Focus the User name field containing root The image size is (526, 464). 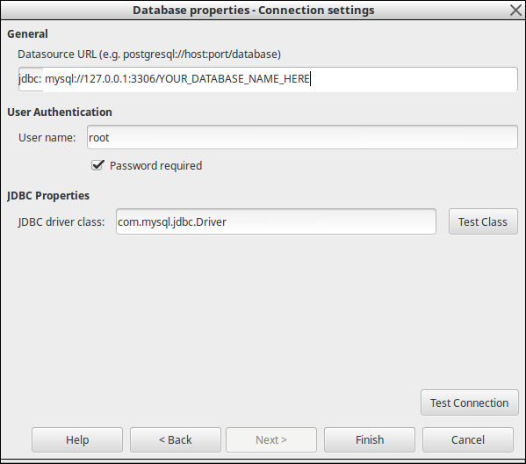point(302,137)
